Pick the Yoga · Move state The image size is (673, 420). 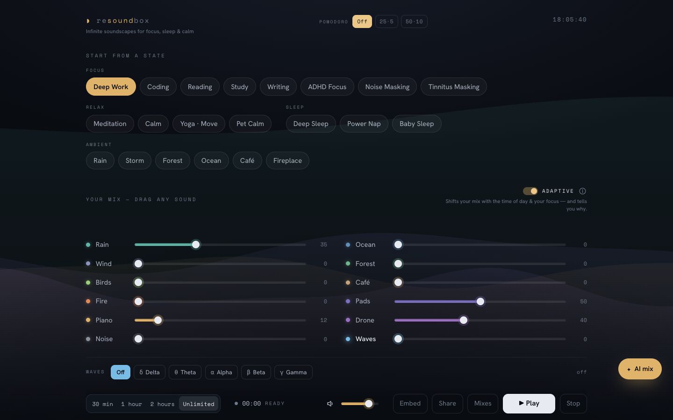click(199, 124)
